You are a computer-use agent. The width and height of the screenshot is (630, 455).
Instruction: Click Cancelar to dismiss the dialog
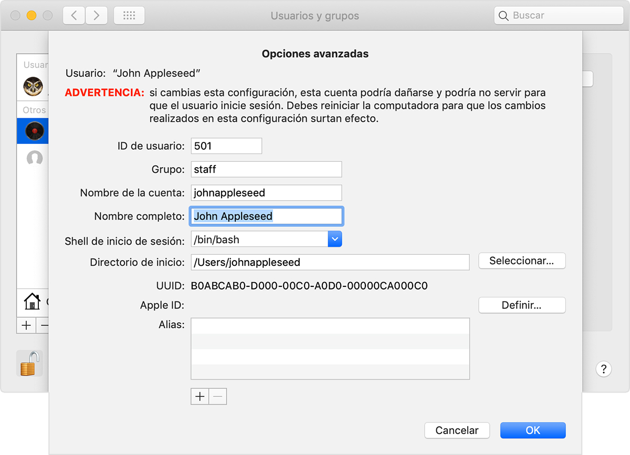point(457,430)
